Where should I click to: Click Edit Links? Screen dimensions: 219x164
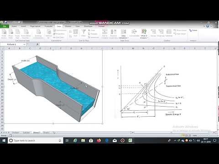[x=58, y=37]
